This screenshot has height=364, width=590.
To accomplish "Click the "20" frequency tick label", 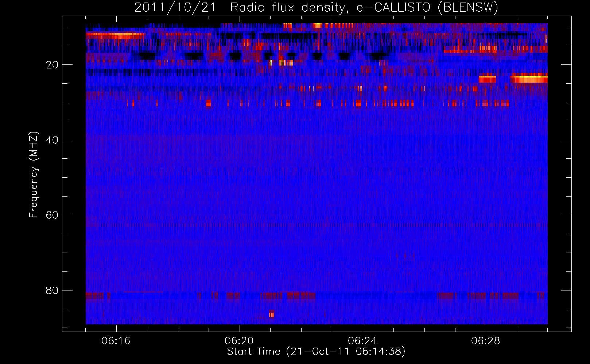I will click(x=52, y=65).
